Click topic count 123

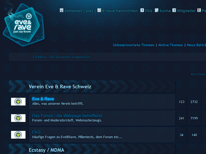point(182,102)
